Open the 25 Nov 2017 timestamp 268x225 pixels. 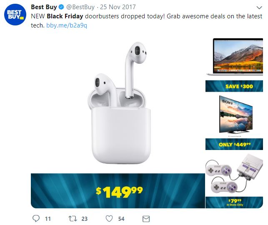(118, 7)
